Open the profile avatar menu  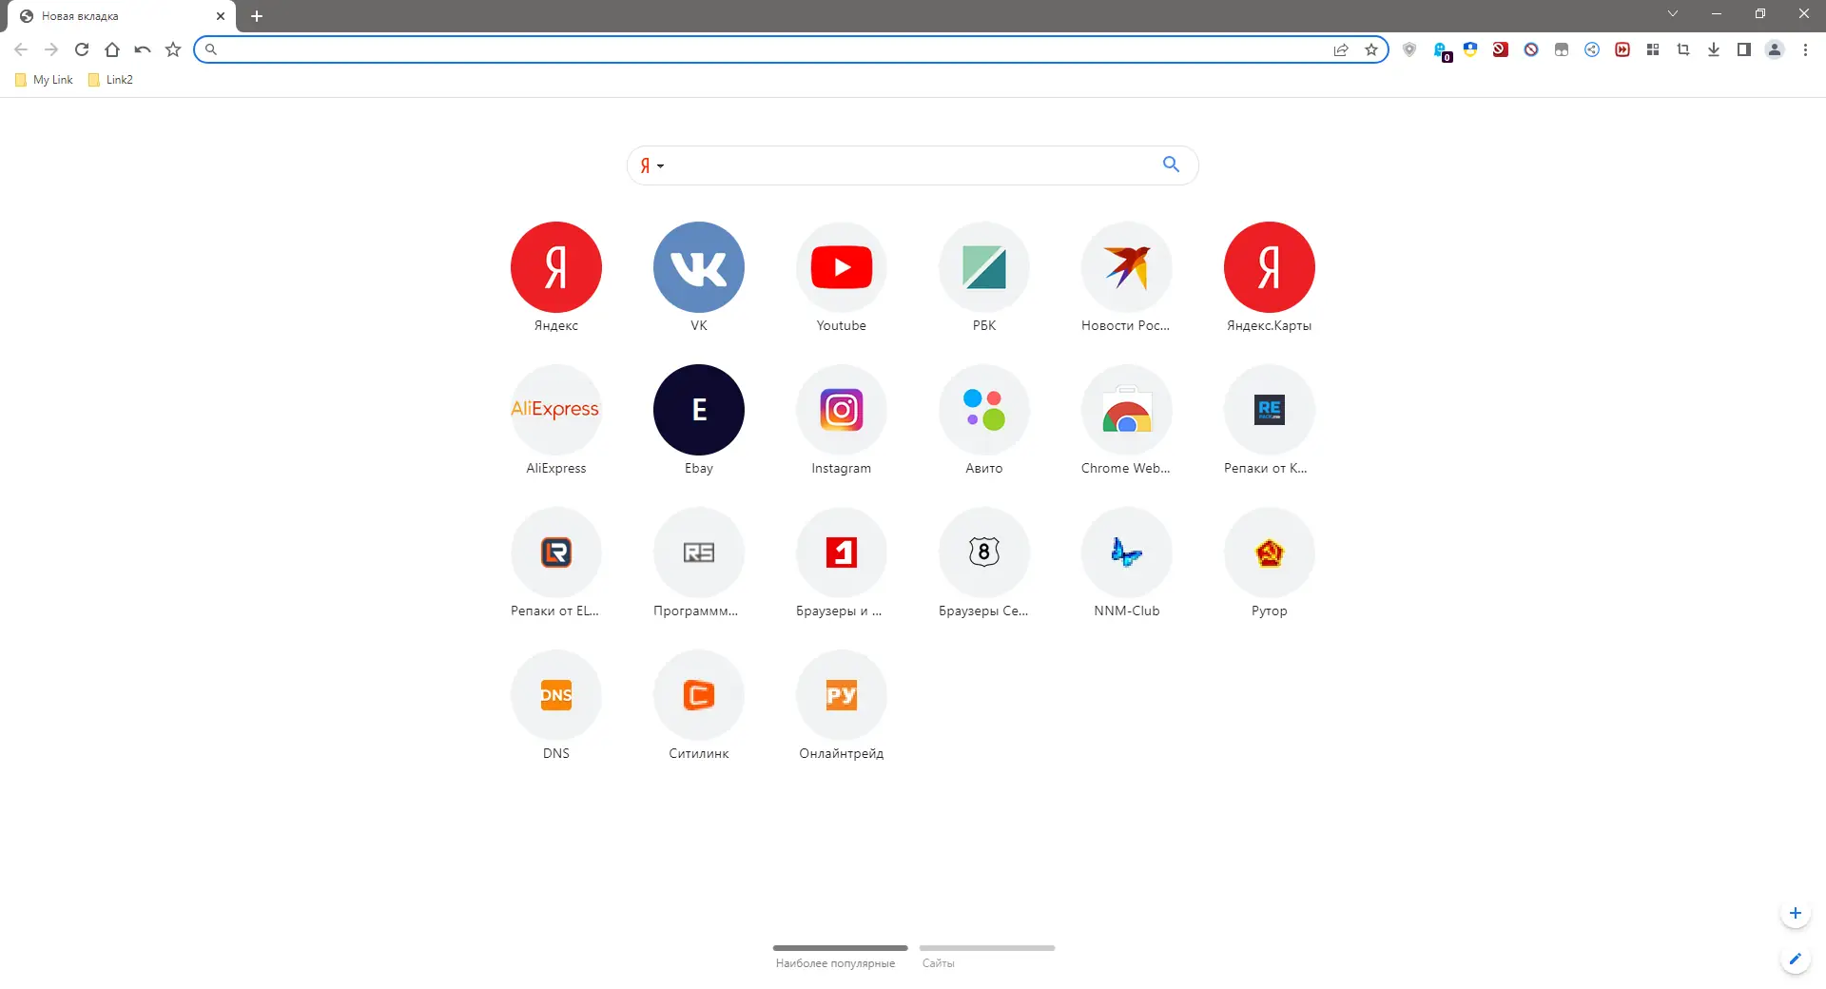coord(1775,49)
